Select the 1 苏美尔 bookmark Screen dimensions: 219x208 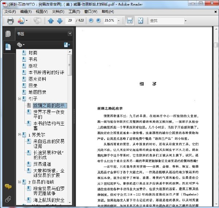(x=37, y=135)
